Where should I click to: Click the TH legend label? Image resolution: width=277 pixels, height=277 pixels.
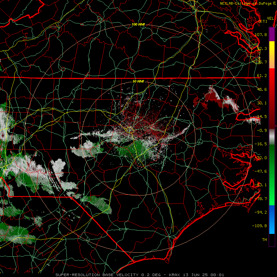coord(264,240)
